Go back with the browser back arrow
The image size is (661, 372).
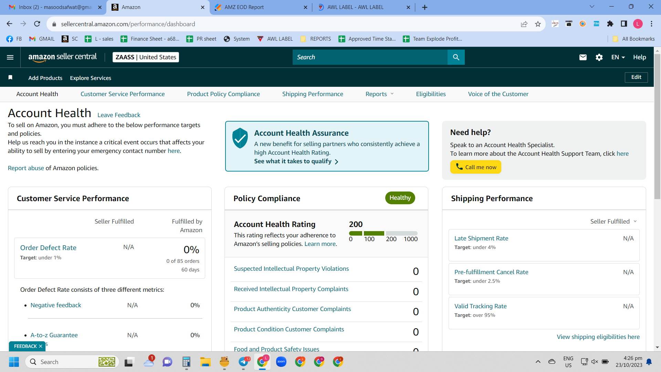click(x=9, y=24)
